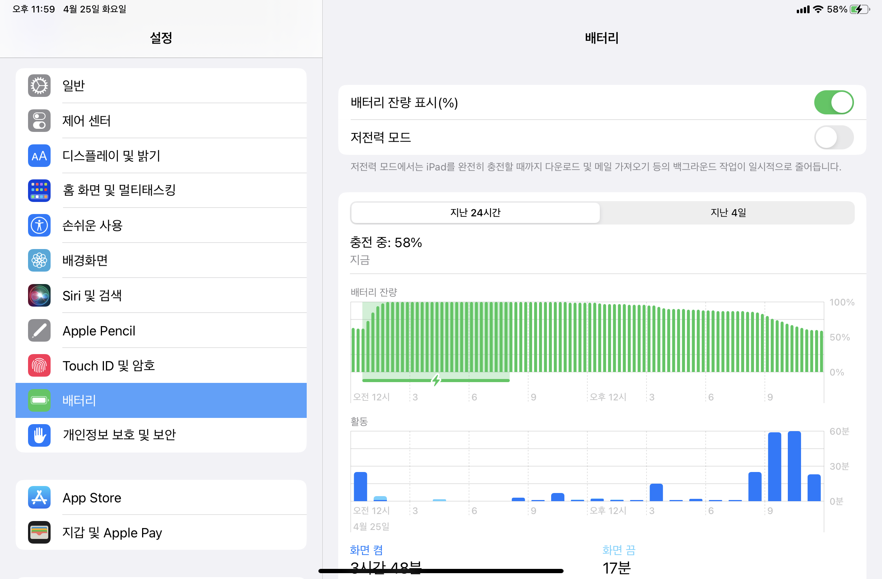Disable the battery percentage toggle

[834, 103]
